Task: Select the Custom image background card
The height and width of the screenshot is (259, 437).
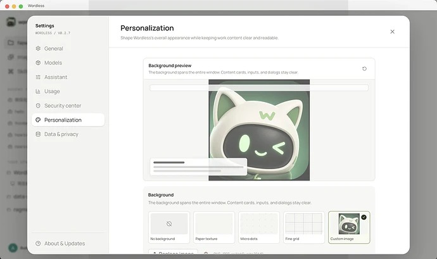Action: (x=349, y=227)
